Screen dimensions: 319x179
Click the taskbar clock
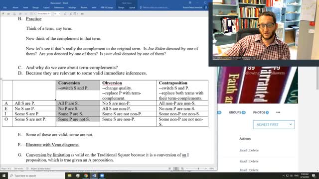(x=305, y=176)
